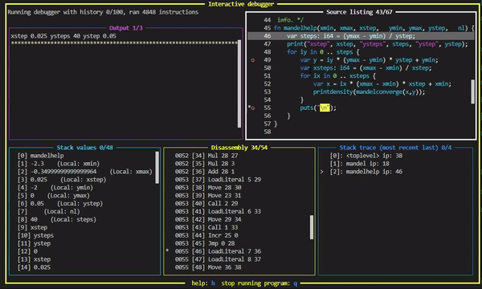Viewport: 482px width, 289px height.
Task: Select stack value [3] 0.025 Local xstep
Action: pyautogui.click(x=62, y=180)
